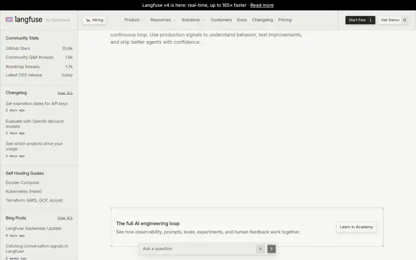Open Latest OSS release stat

pyautogui.click(x=39, y=75)
